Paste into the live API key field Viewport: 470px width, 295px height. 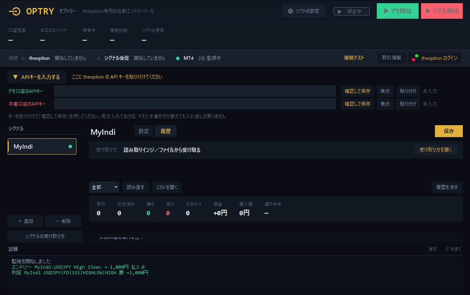point(408,104)
